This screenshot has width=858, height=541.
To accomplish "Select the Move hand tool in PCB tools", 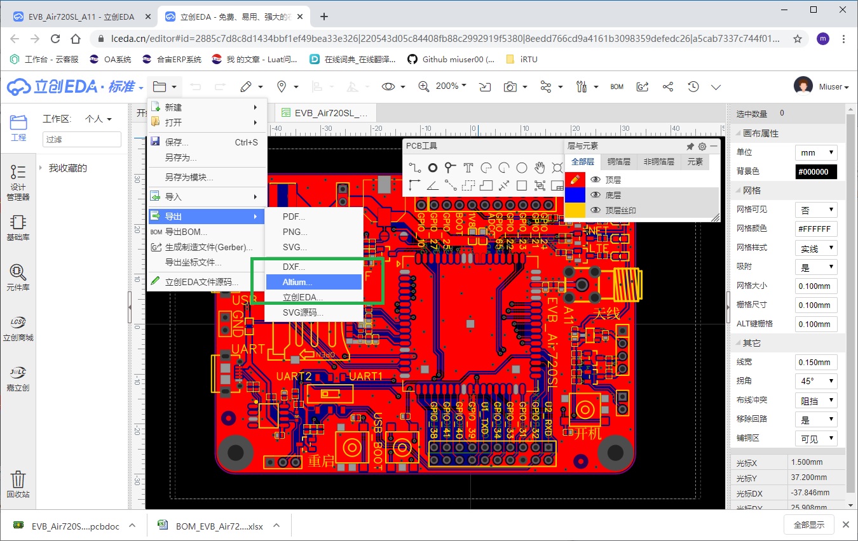I will click(x=540, y=168).
